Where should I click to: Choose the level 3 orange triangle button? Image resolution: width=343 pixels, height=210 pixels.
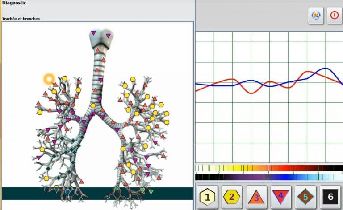pos(256,197)
